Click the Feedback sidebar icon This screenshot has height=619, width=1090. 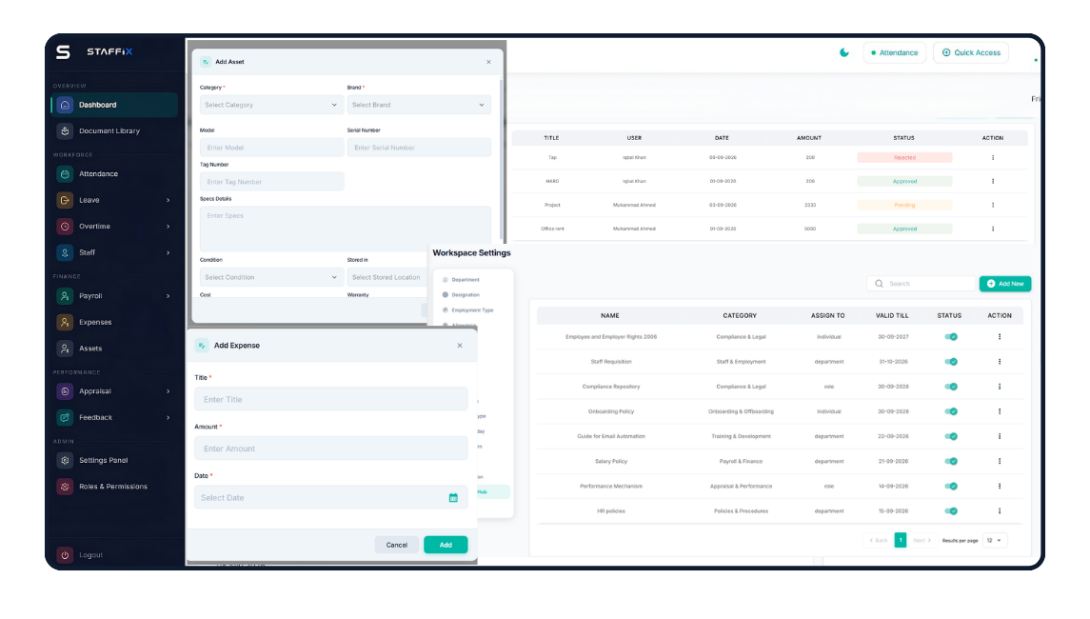(65, 417)
